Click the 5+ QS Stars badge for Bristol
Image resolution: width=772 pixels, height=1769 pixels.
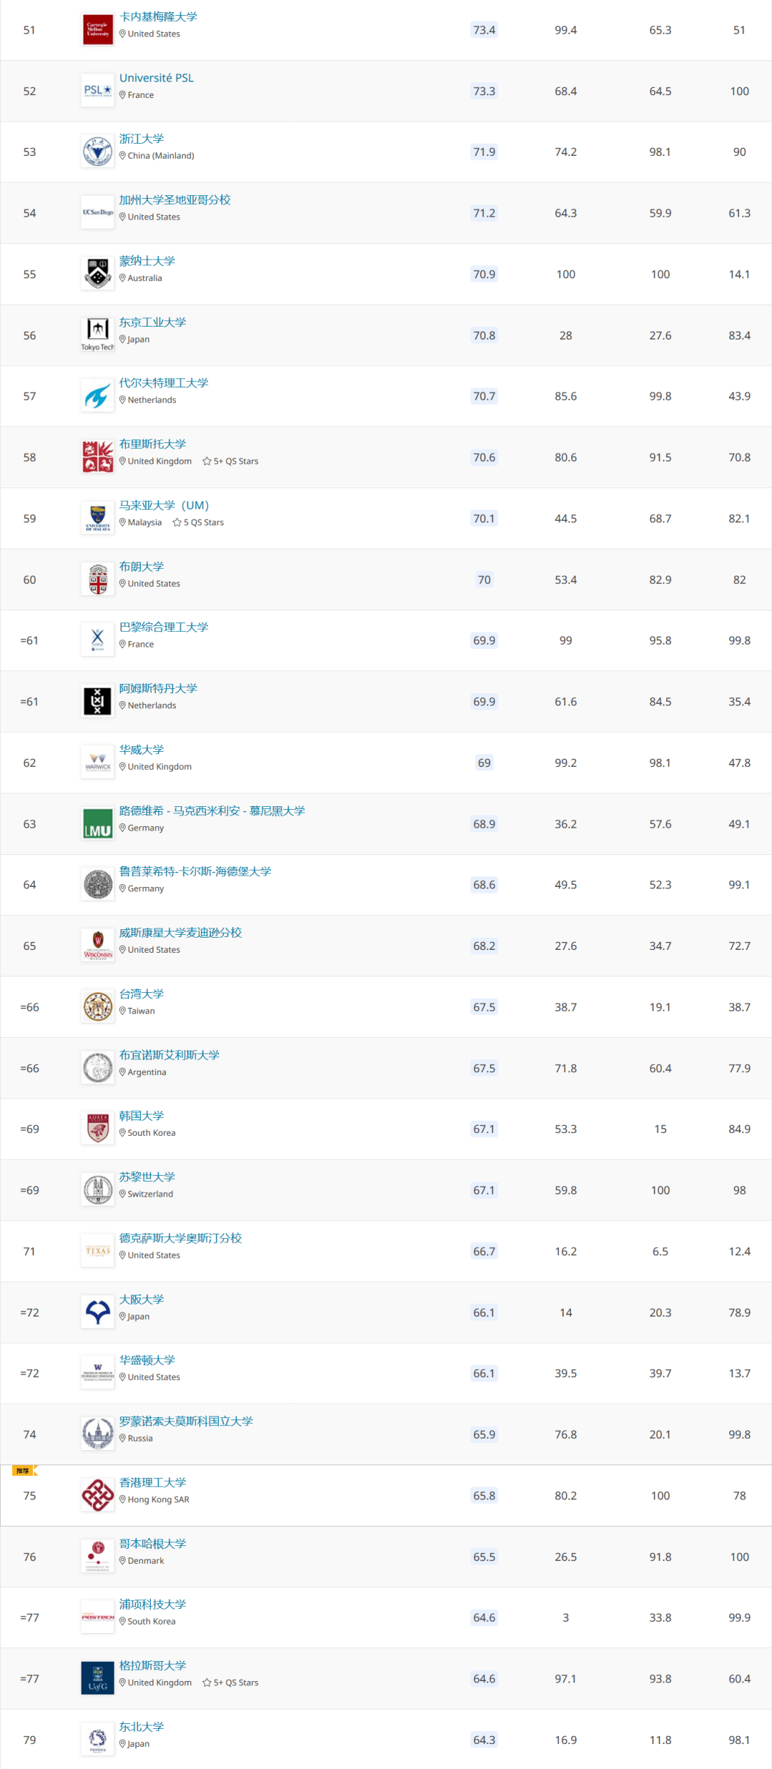(230, 462)
